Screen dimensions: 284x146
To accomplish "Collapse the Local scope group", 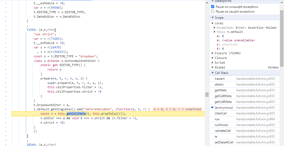I will click(212, 23).
